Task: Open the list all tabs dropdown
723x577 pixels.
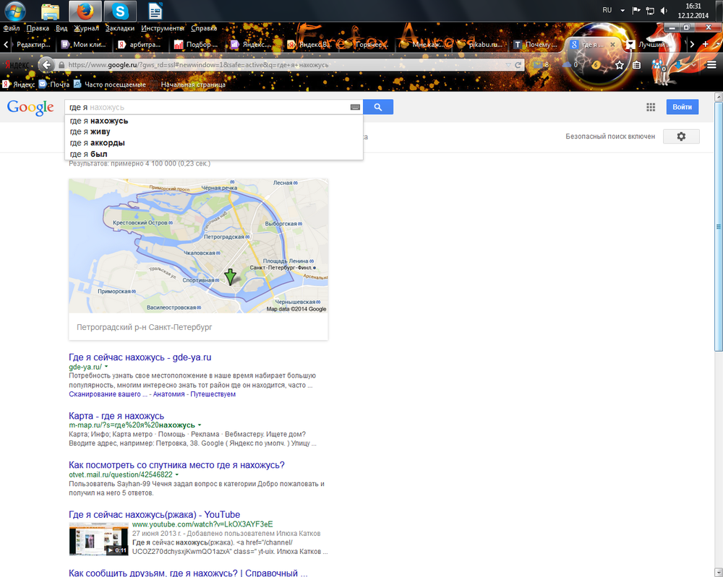Action: pos(718,44)
